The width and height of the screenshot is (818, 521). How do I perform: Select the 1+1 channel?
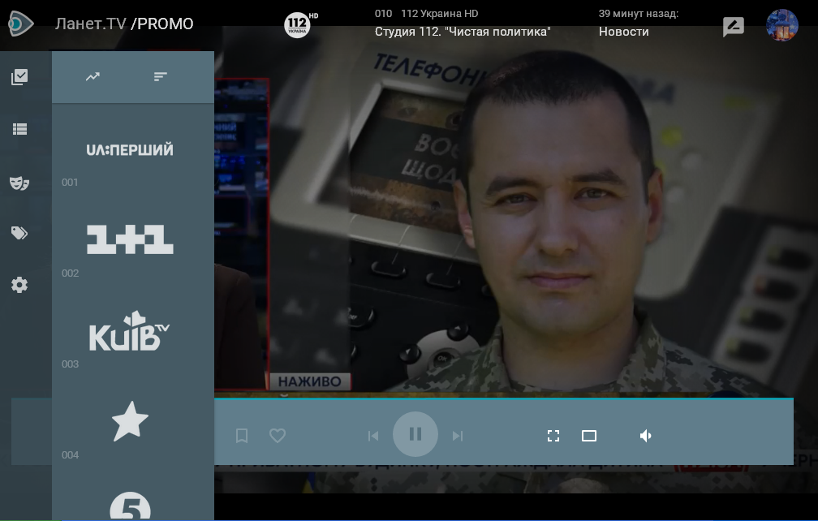pyautogui.click(x=130, y=239)
